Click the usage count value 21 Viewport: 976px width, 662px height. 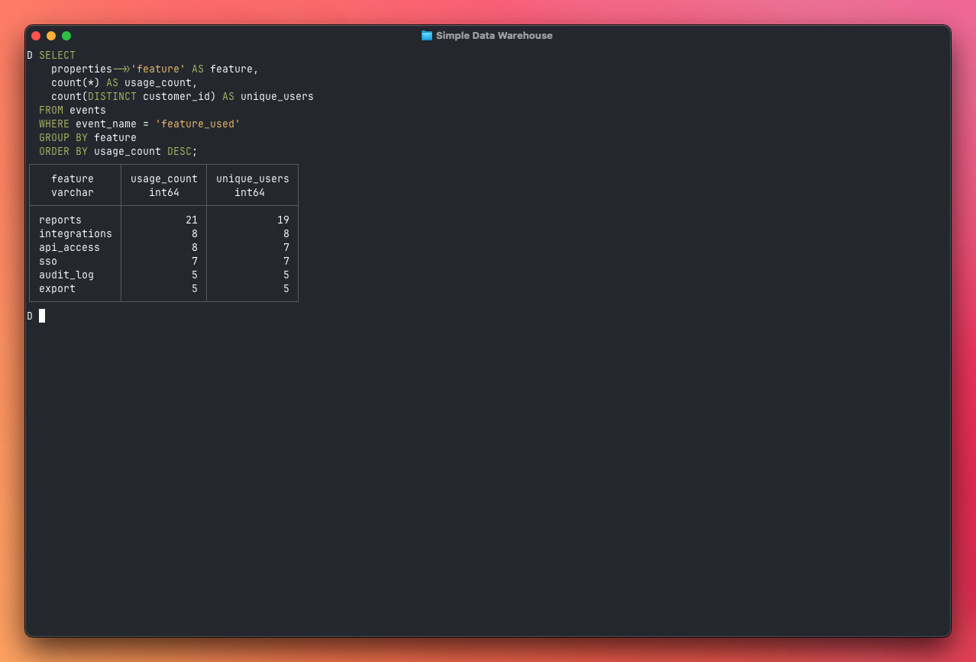pyautogui.click(x=191, y=220)
